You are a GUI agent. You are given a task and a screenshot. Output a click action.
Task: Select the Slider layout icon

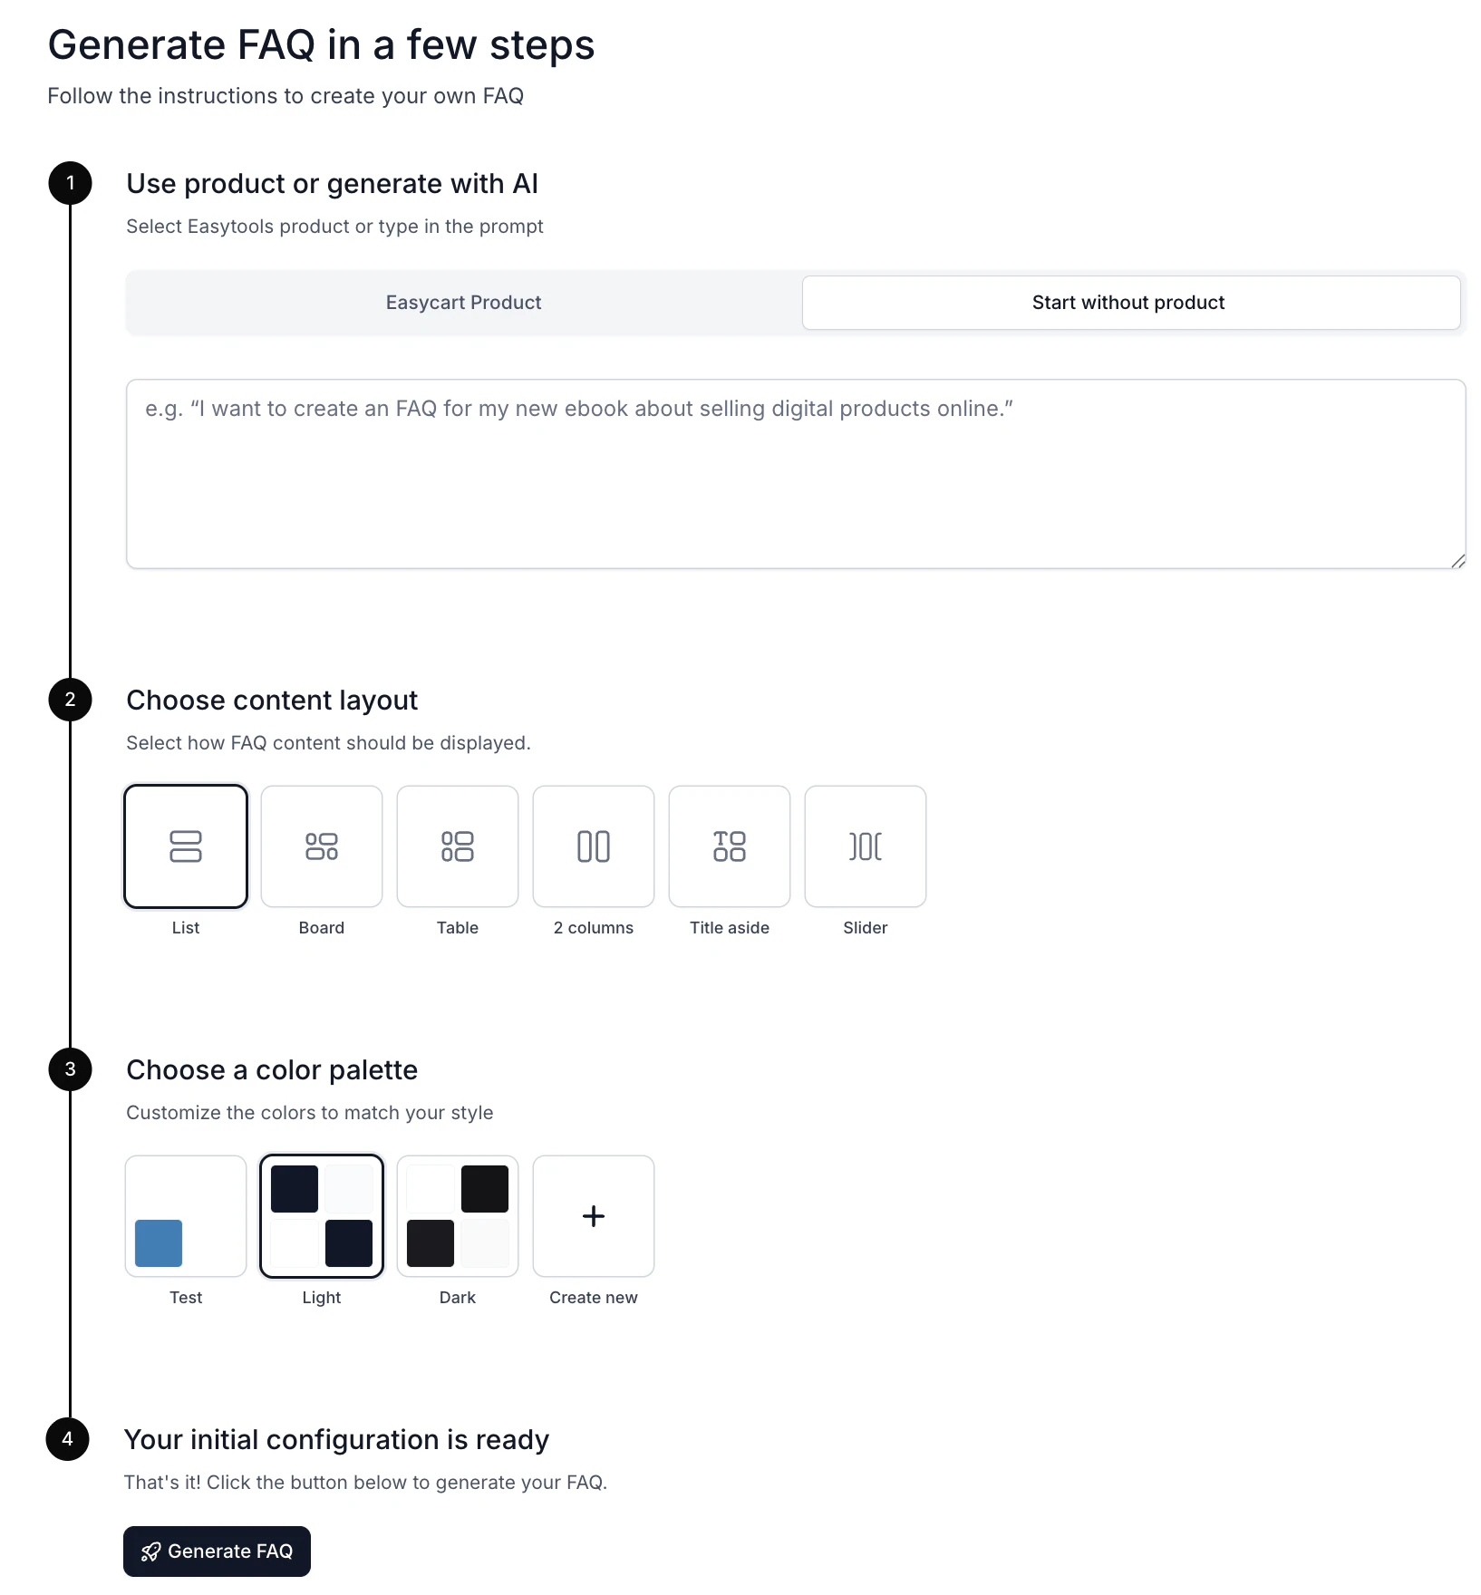866,846
